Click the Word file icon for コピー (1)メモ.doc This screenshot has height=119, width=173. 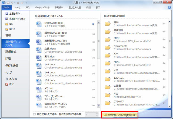(x=38, y=98)
